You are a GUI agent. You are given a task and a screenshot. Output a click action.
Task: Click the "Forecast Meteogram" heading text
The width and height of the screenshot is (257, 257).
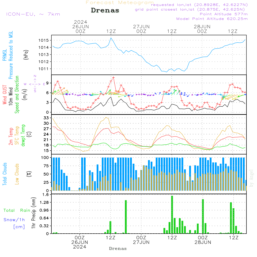coord(120,3)
